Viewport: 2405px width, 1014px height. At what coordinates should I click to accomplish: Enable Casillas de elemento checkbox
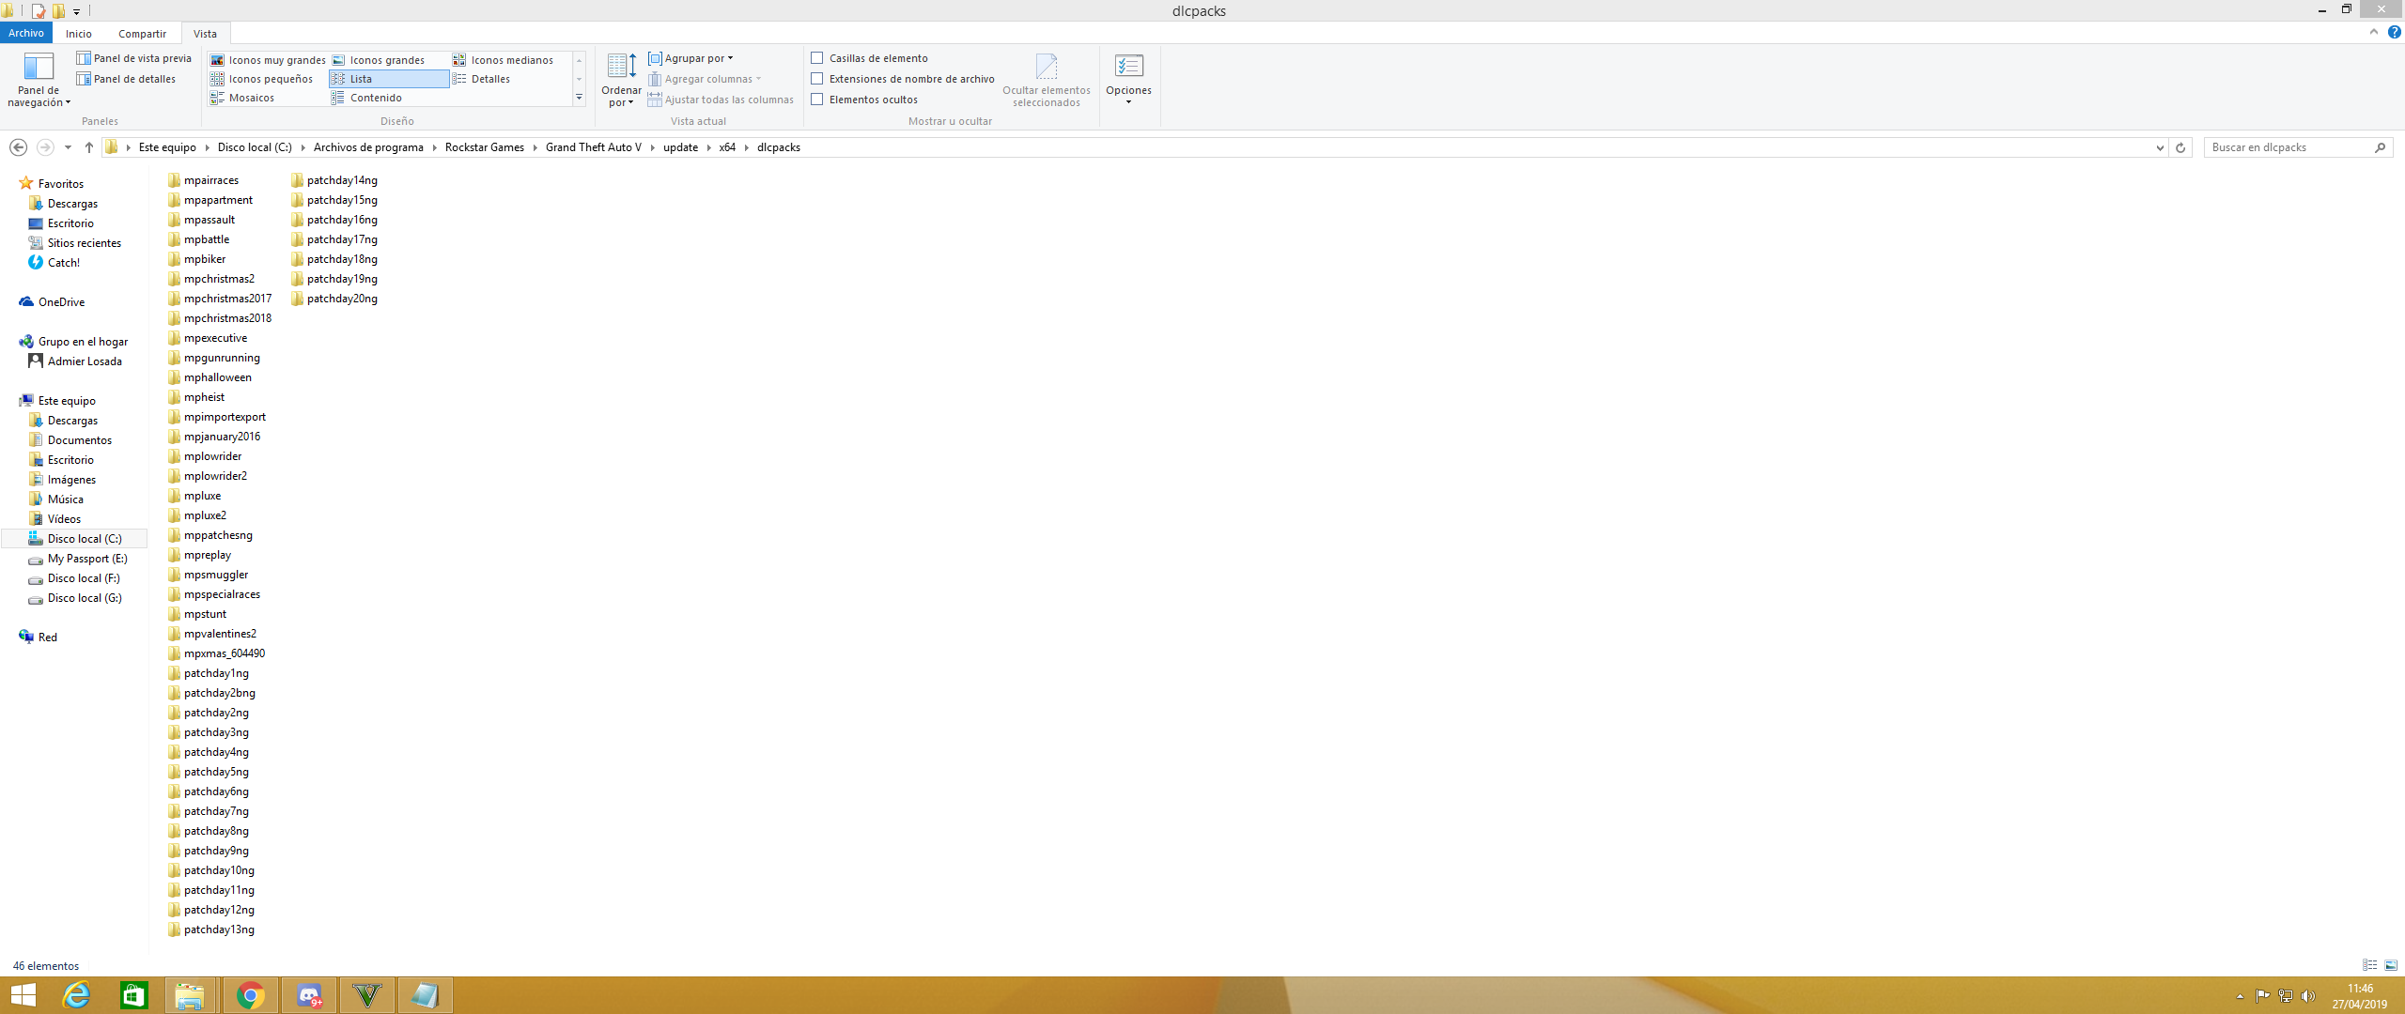[x=817, y=58]
